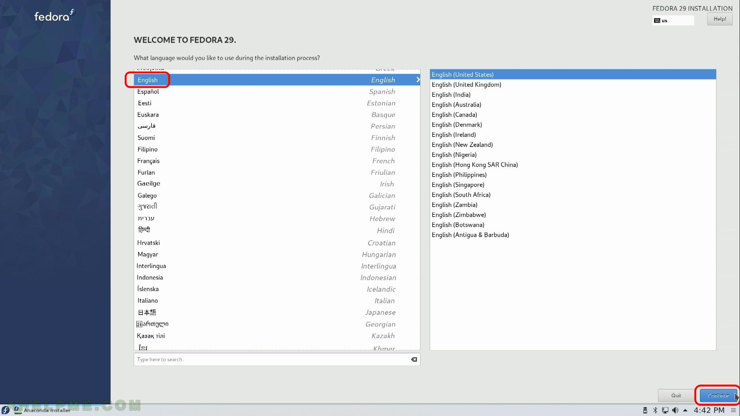Select Suomi (Finnish) language
The height and width of the screenshot is (416, 740).
(277, 138)
